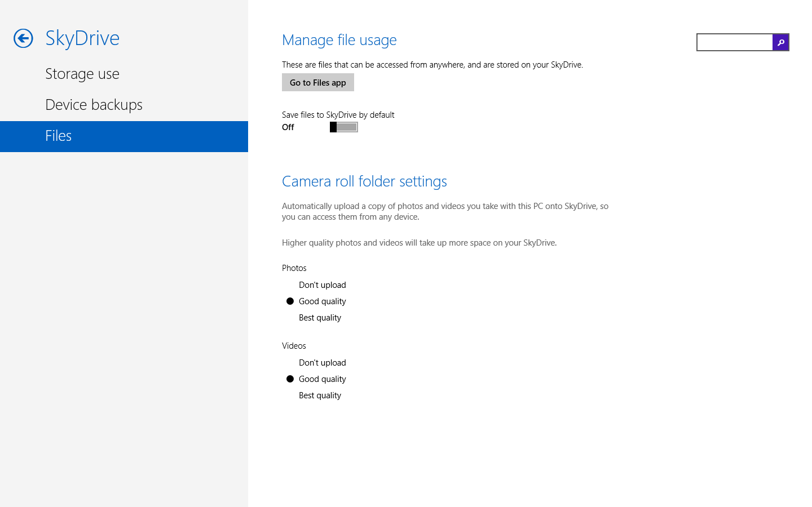
Task: Click the Go to Files app button
Action: click(x=318, y=83)
